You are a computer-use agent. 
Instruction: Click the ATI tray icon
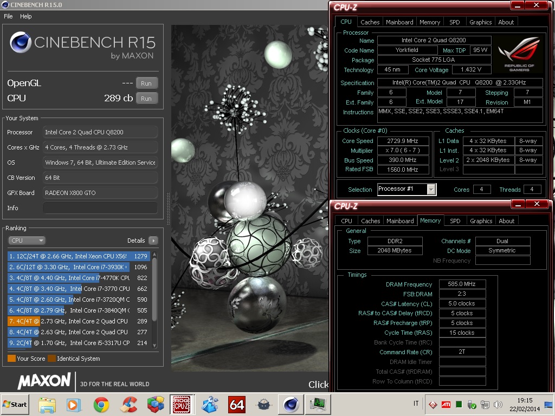(446, 404)
